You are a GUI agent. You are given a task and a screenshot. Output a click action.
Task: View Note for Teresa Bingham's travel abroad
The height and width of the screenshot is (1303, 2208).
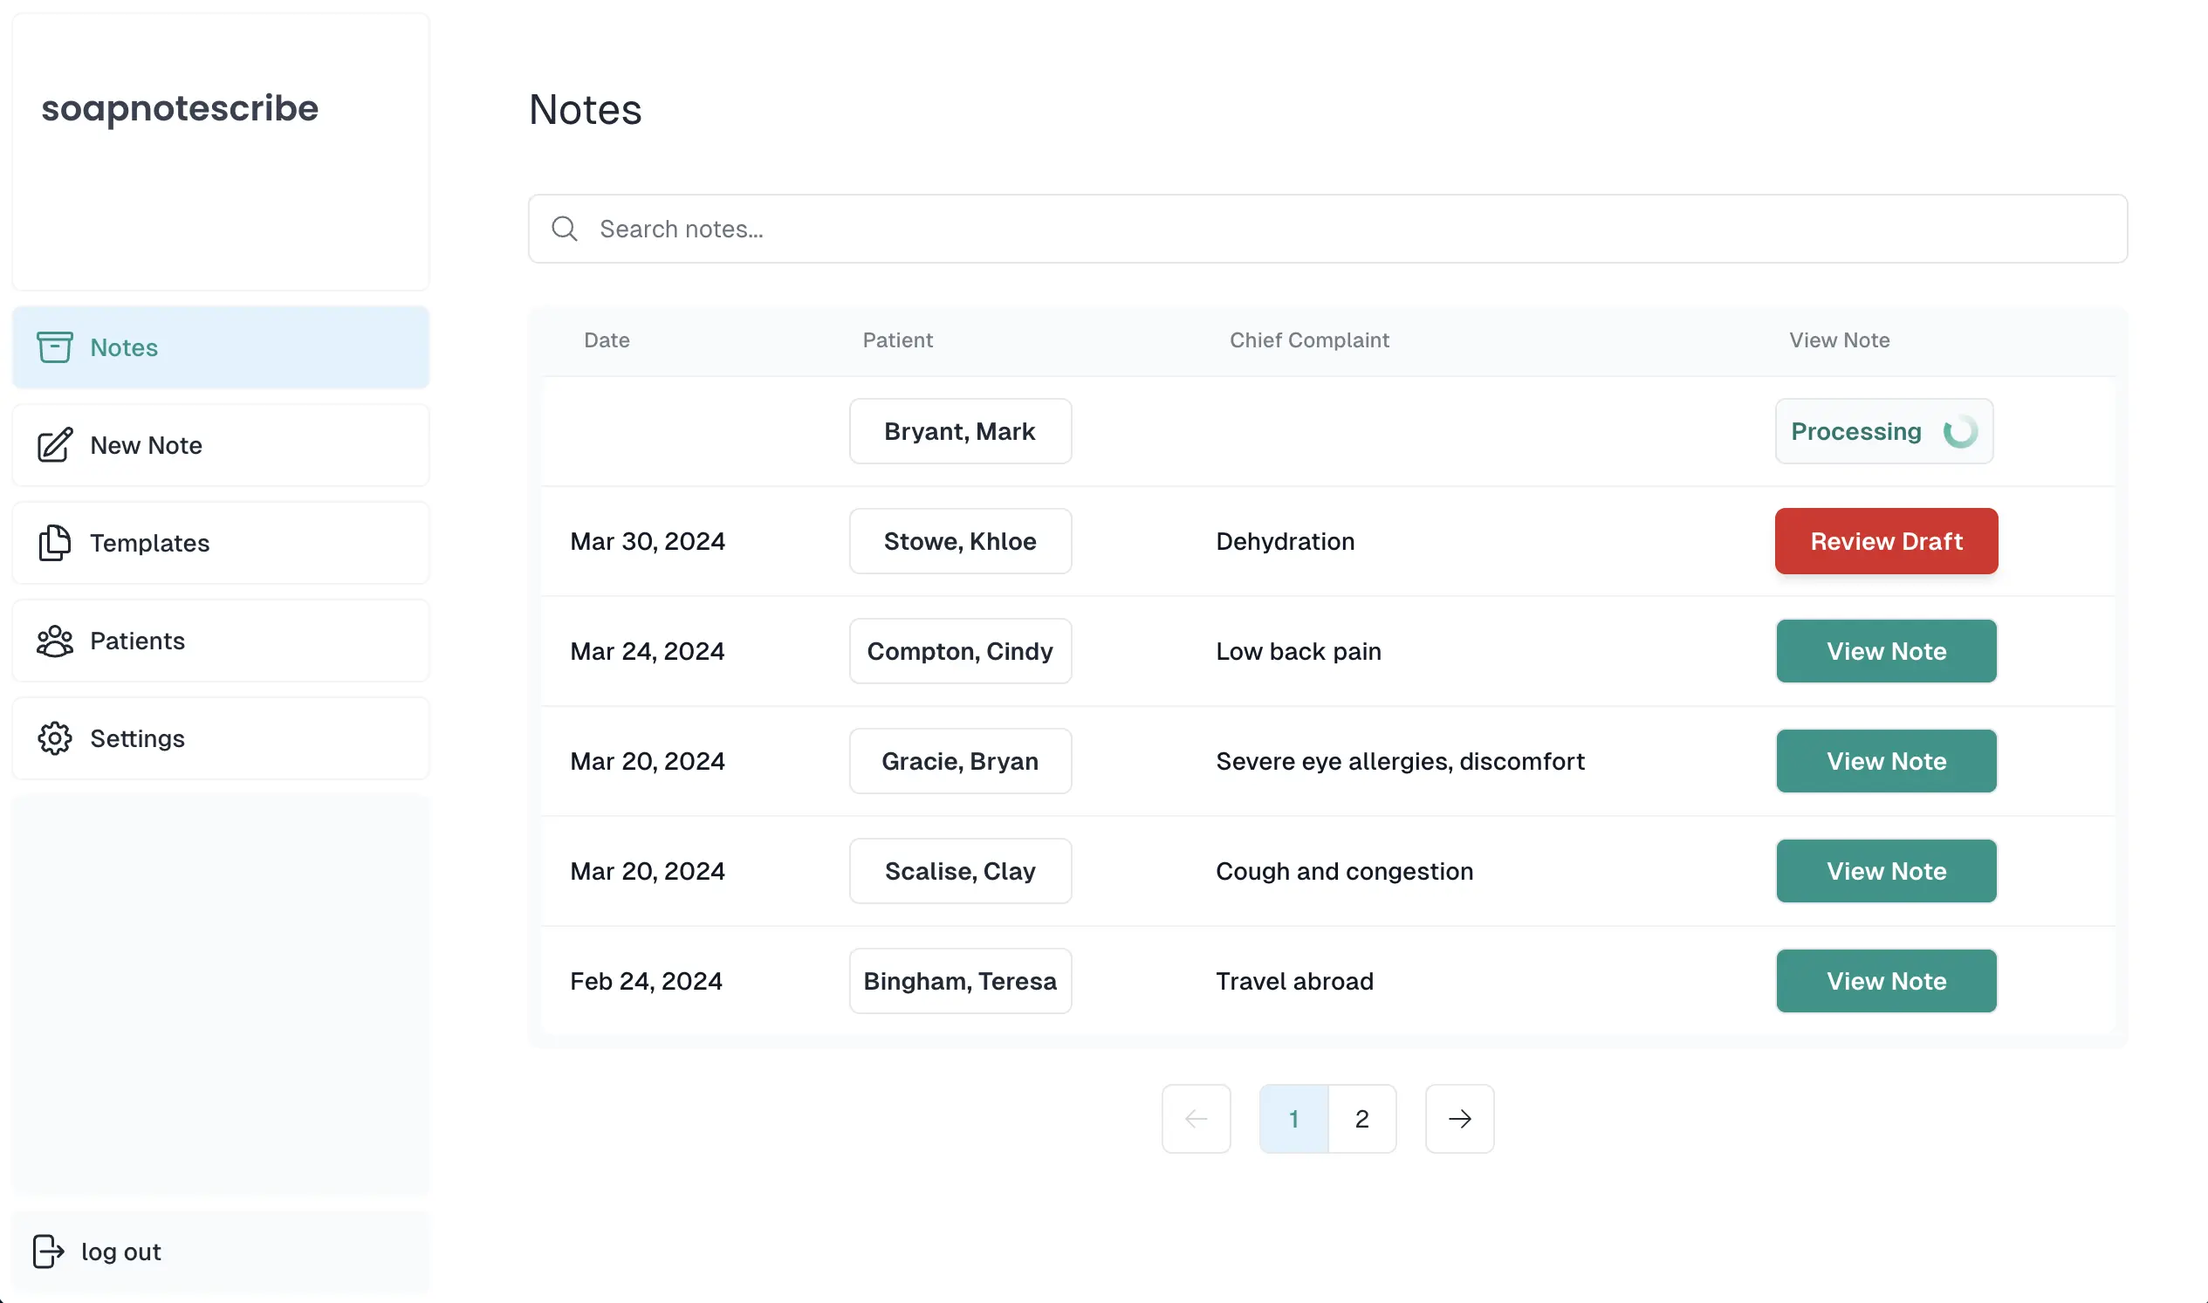point(1886,981)
